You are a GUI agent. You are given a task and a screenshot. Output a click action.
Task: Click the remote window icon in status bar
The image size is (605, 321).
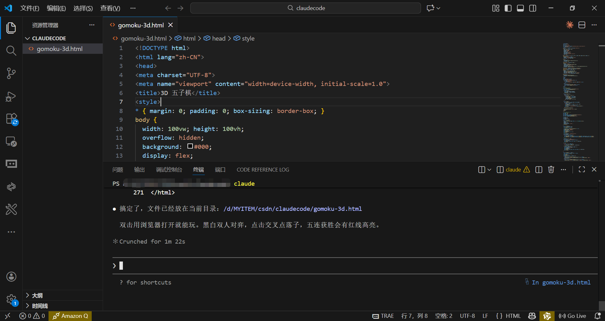pos(8,316)
